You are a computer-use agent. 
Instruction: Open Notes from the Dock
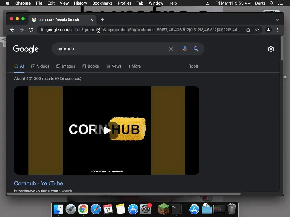click(121, 209)
